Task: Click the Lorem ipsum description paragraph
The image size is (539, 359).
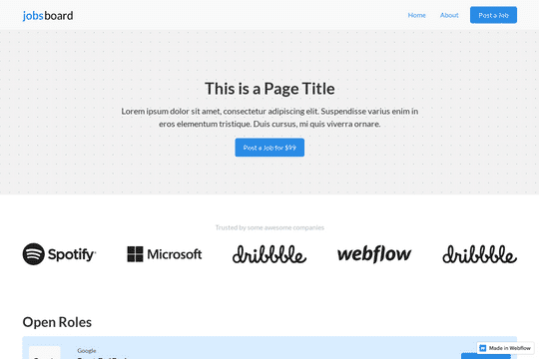Action: pos(269,118)
